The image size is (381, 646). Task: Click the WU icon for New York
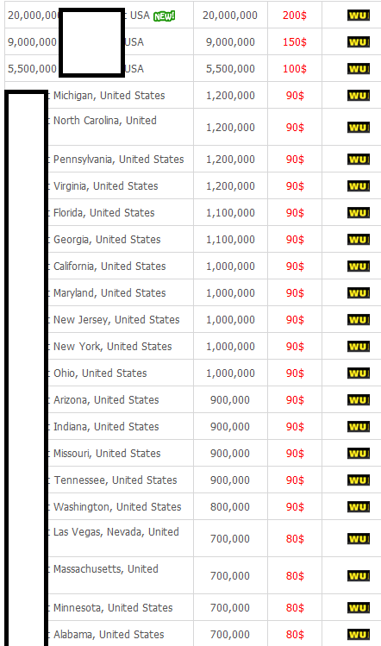[x=359, y=347]
